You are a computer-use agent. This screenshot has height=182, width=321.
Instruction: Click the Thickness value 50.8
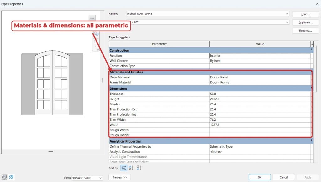tap(260, 94)
